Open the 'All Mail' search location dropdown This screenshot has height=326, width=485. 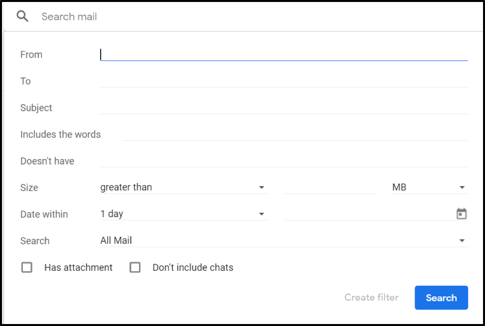(x=283, y=240)
